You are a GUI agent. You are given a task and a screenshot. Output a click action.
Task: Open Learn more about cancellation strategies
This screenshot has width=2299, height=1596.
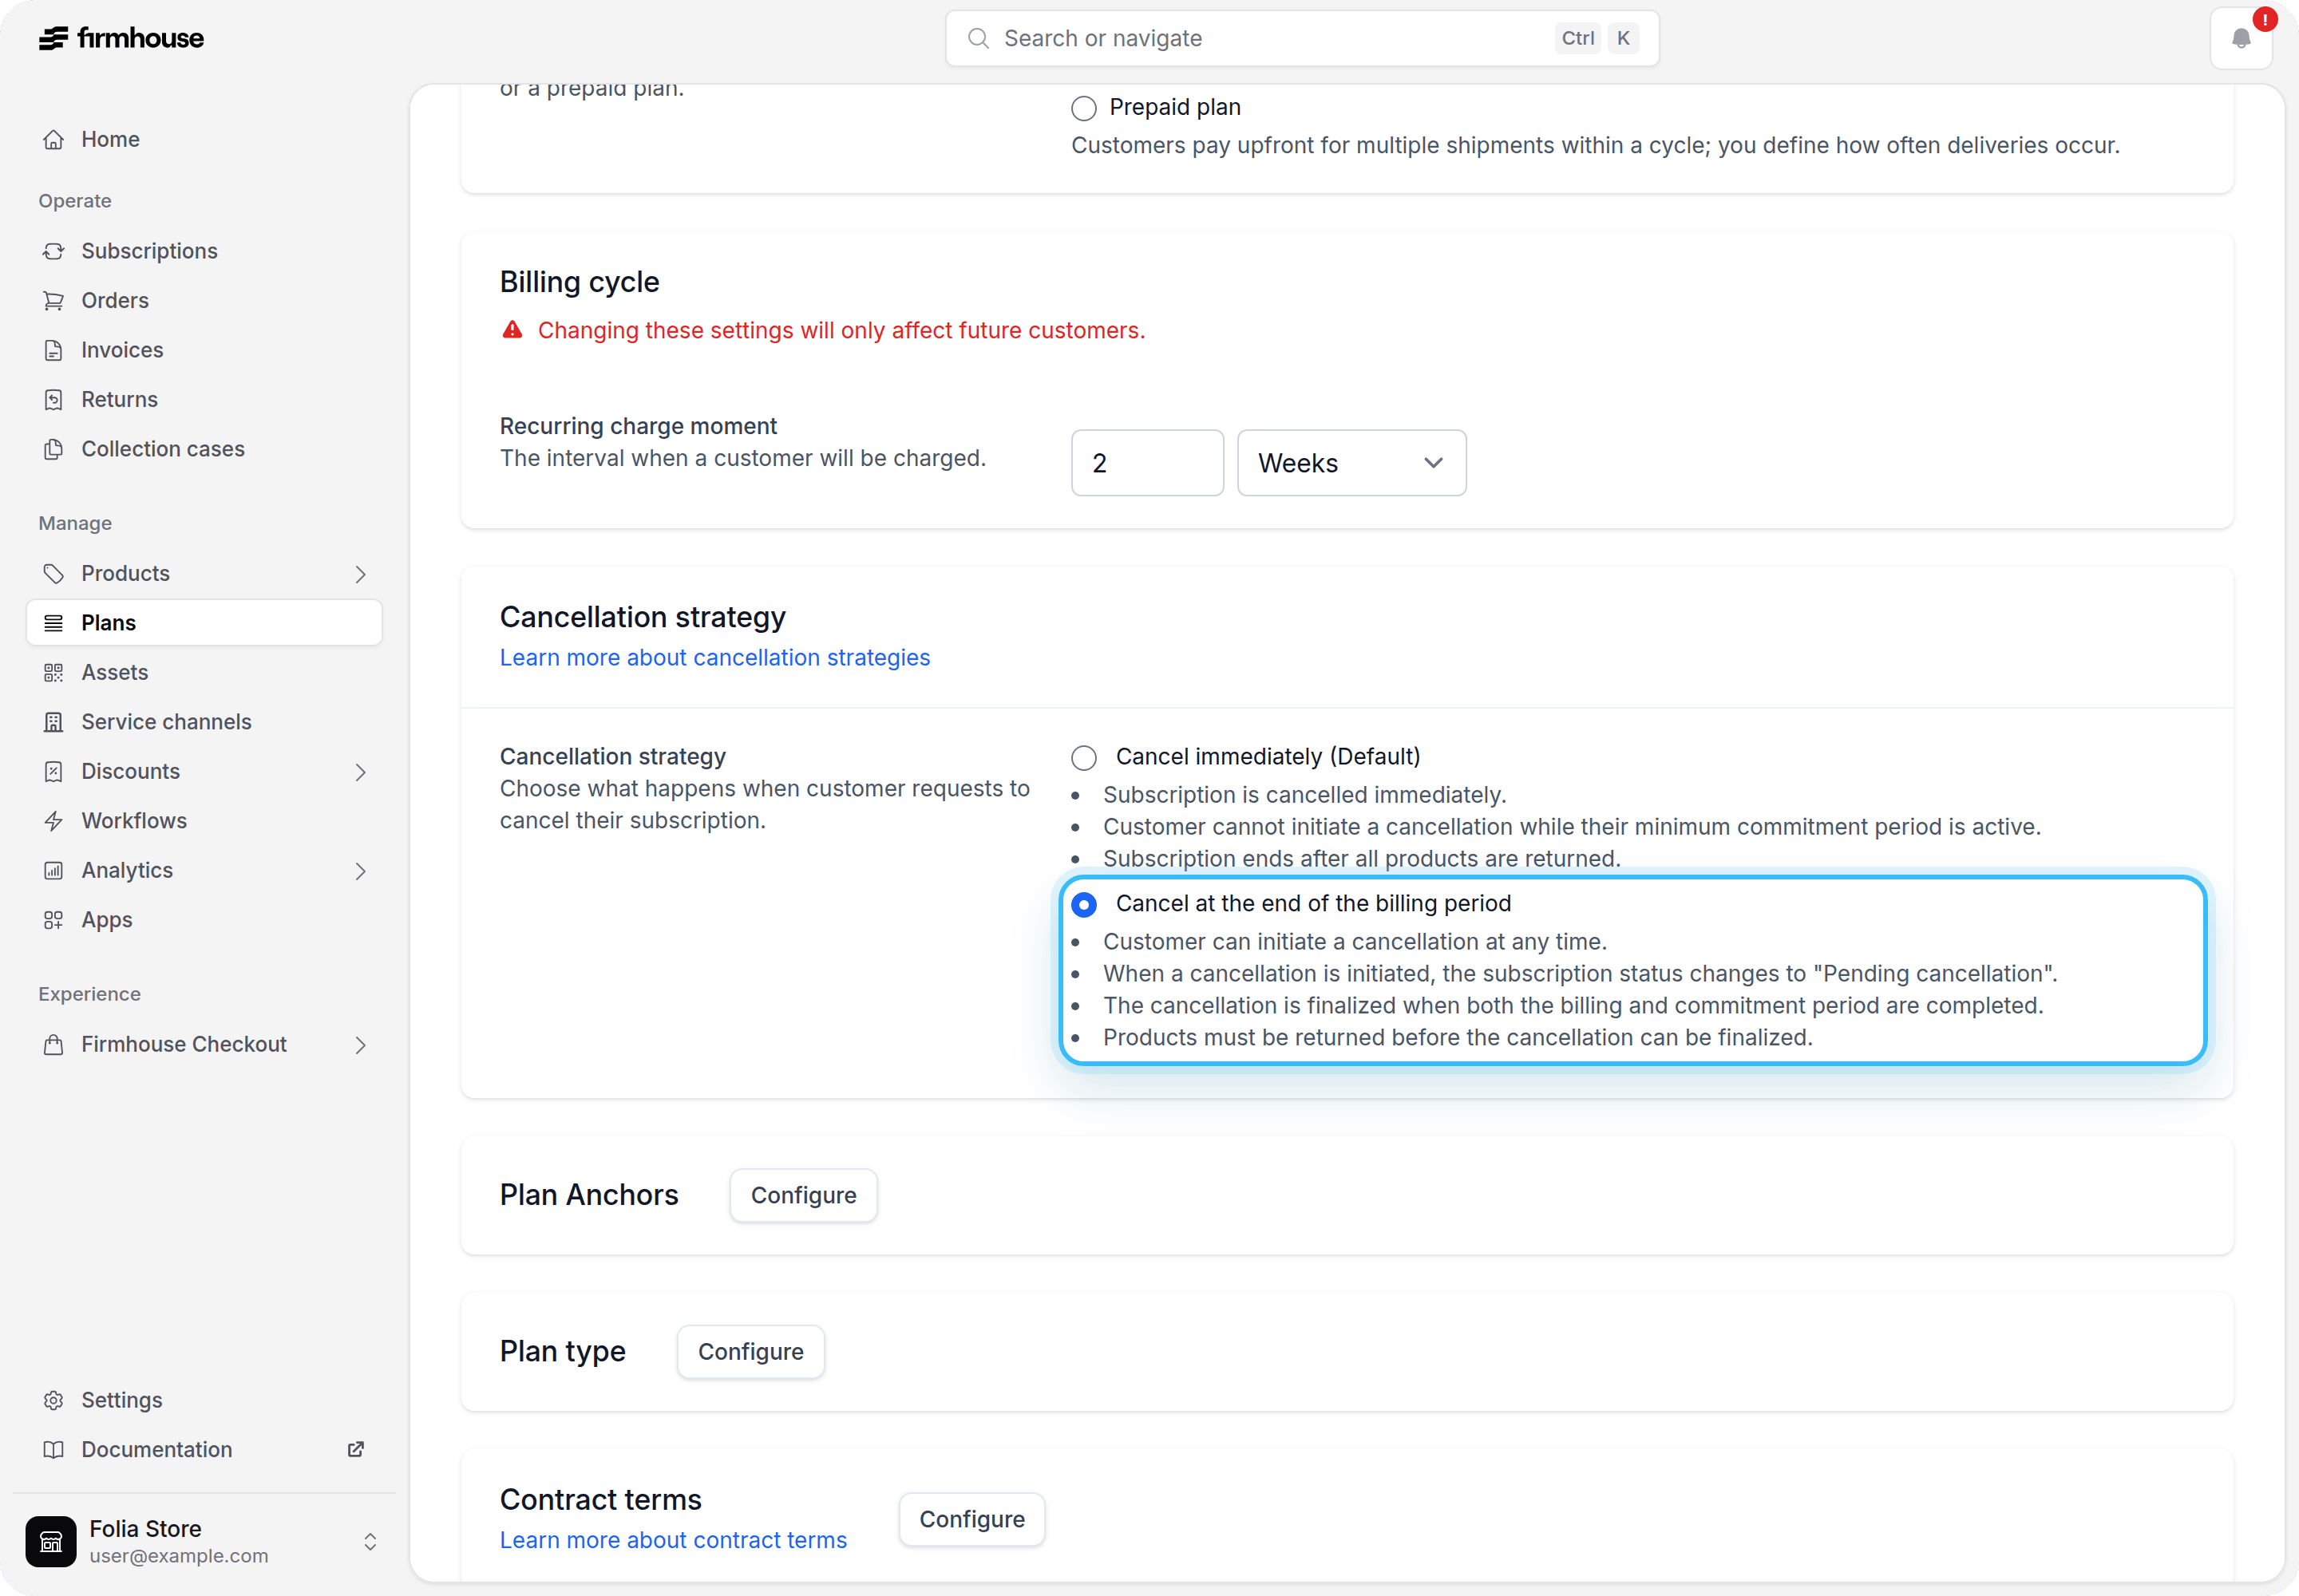714,657
